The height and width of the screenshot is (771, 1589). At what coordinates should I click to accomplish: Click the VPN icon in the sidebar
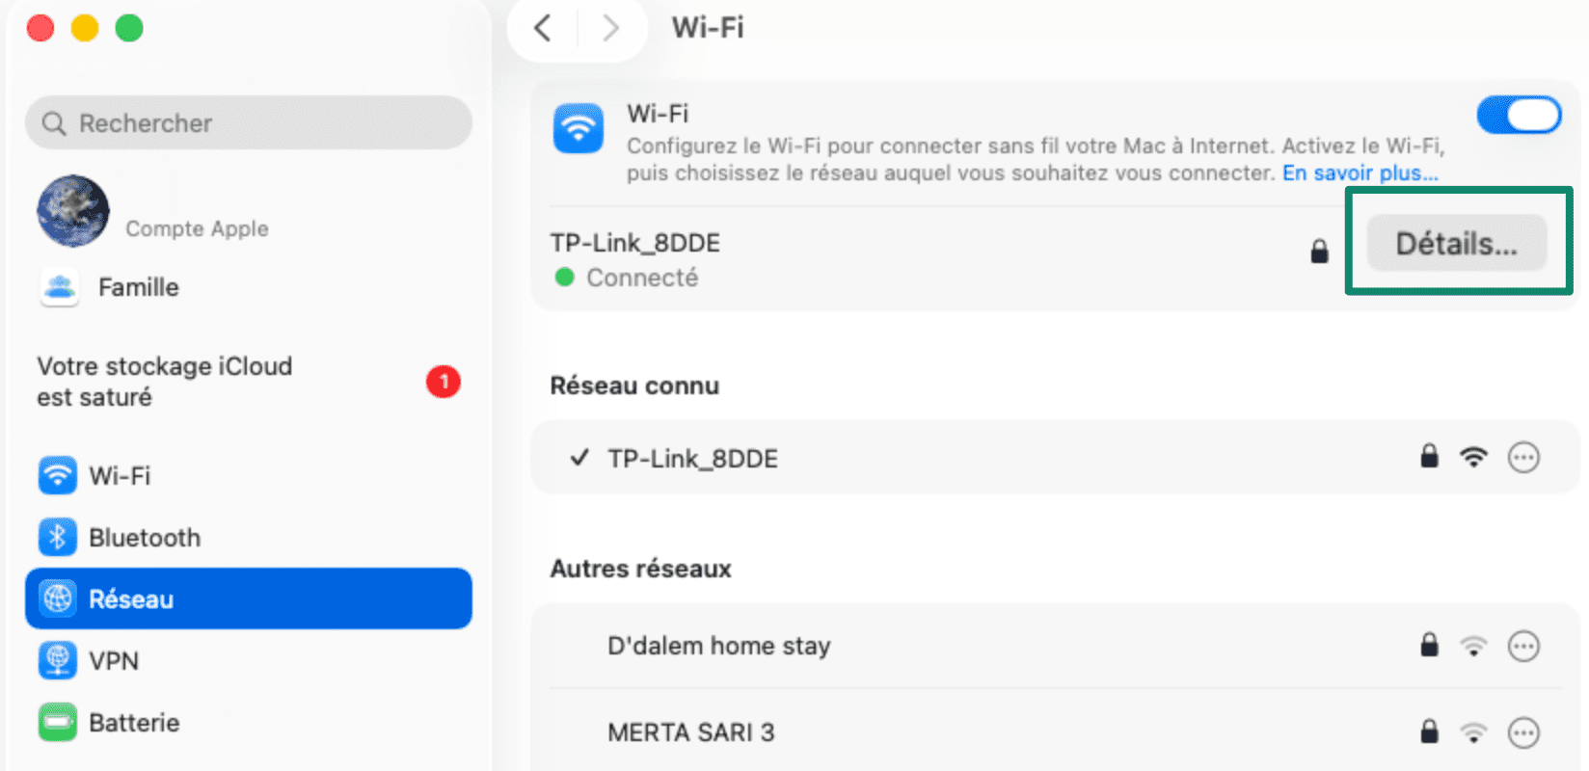click(x=58, y=660)
